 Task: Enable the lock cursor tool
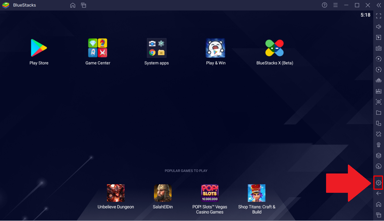point(379,37)
